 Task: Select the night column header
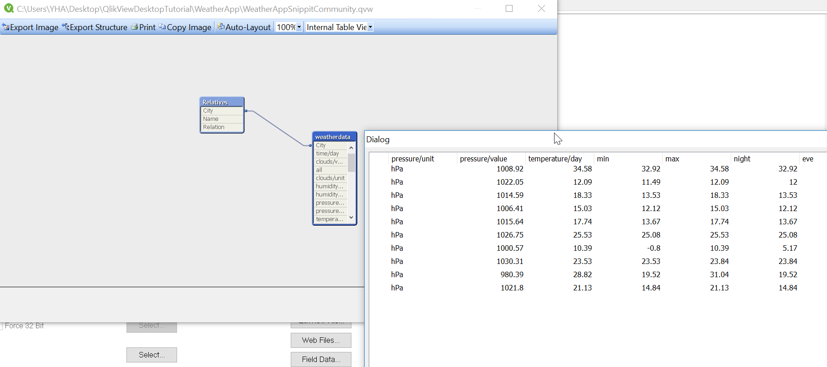click(x=765, y=159)
